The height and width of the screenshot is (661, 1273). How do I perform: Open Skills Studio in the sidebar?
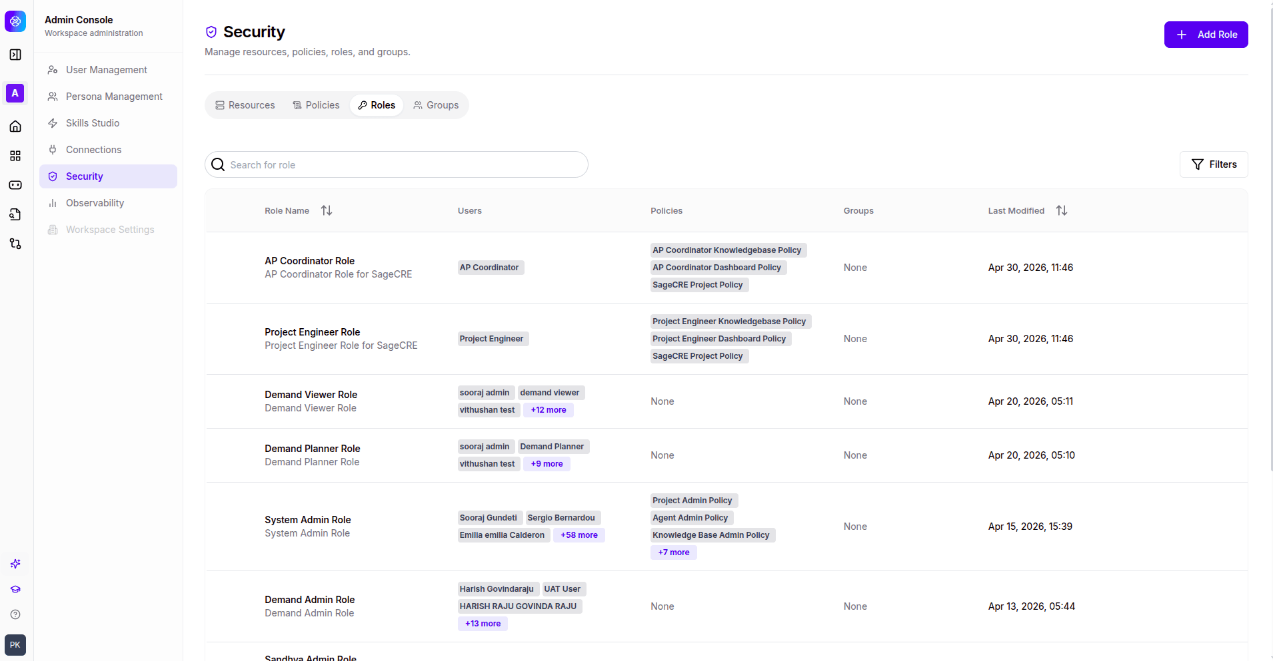(x=108, y=123)
